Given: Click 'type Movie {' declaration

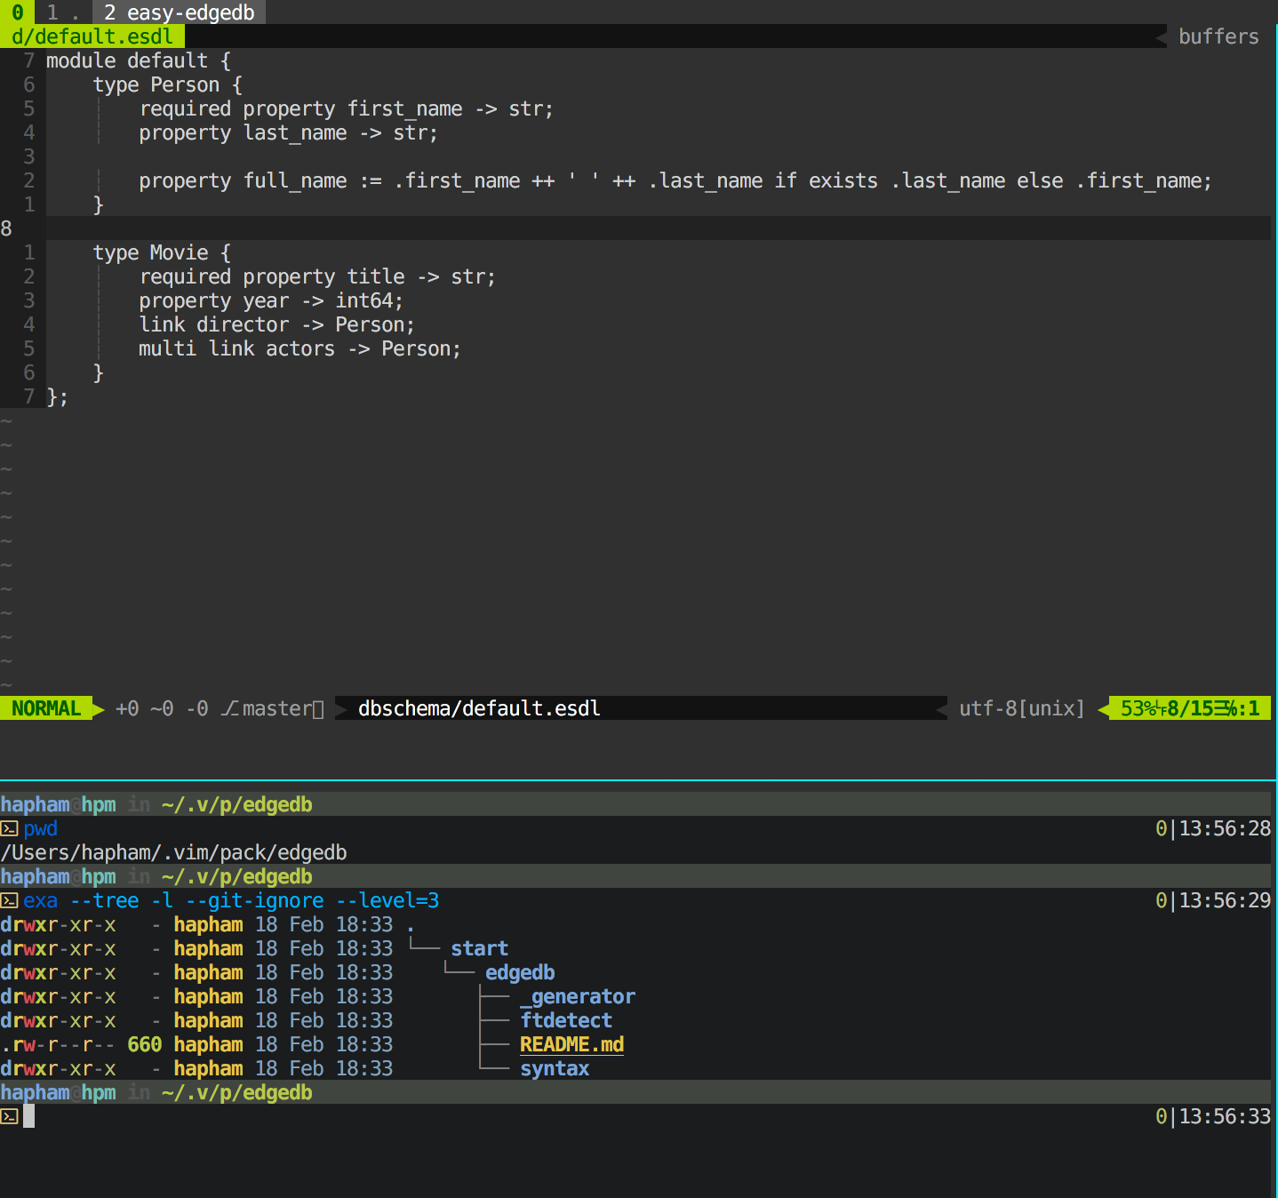Looking at the screenshot, I should (162, 252).
